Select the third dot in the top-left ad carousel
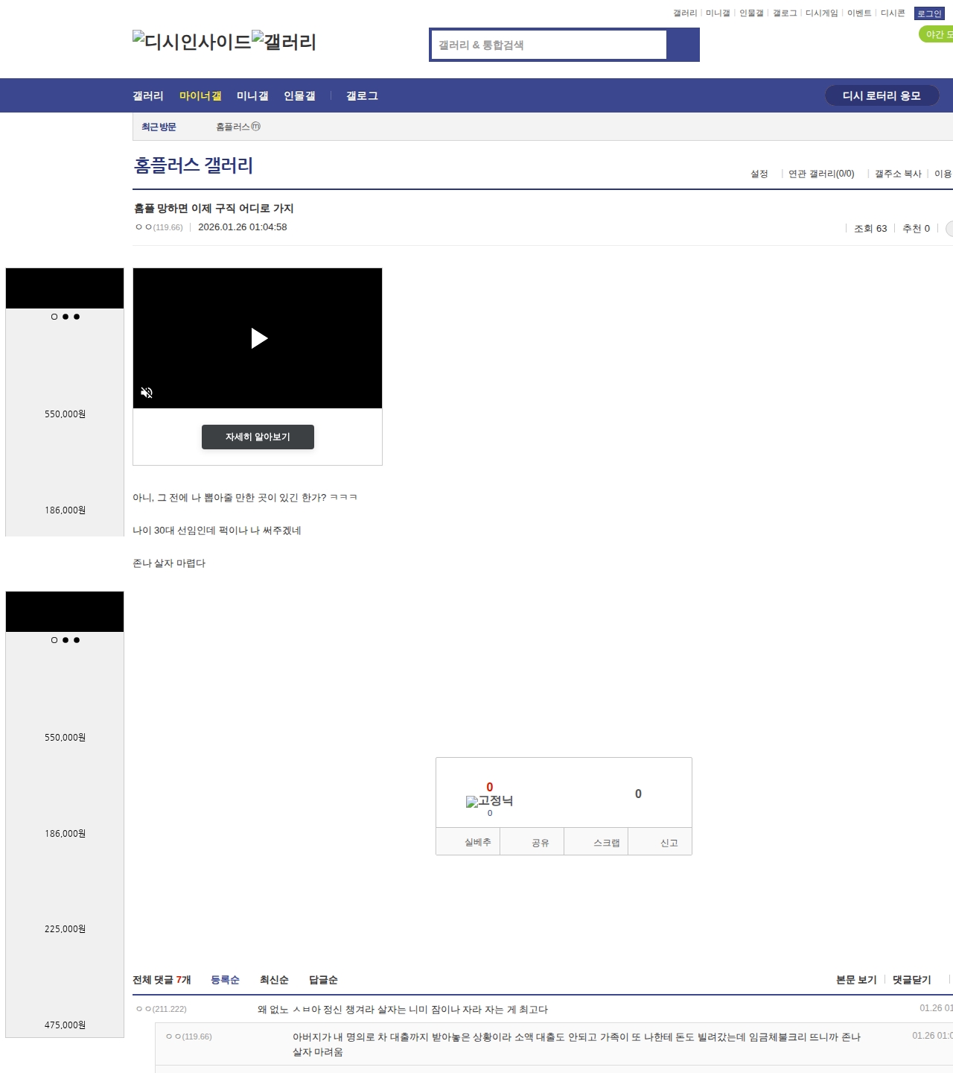This screenshot has height=1073, width=953. [x=77, y=317]
